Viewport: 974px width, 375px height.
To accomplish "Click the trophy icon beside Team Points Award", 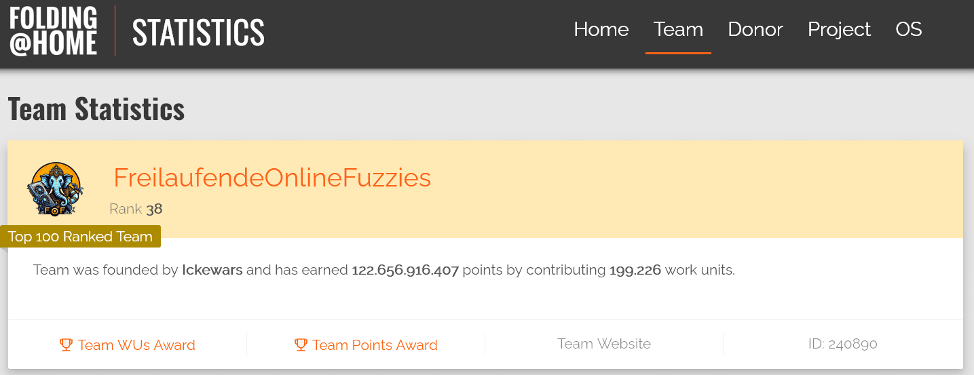I will point(301,344).
